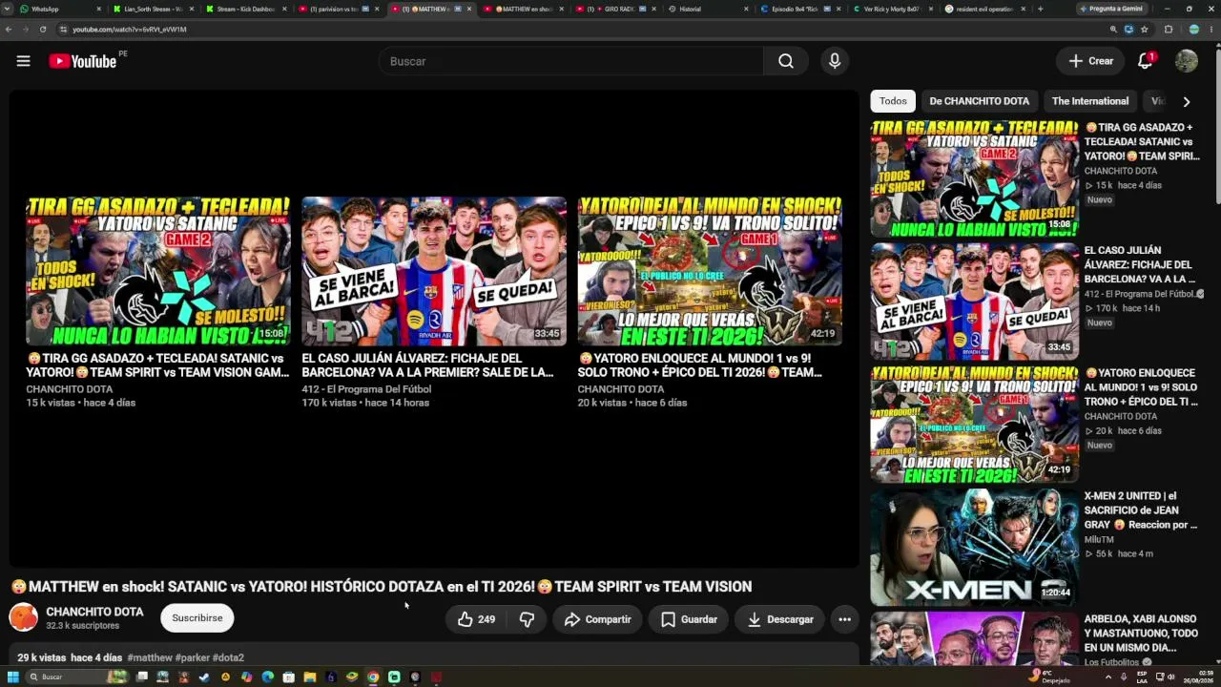Open a new browser tab

pyautogui.click(x=1040, y=9)
